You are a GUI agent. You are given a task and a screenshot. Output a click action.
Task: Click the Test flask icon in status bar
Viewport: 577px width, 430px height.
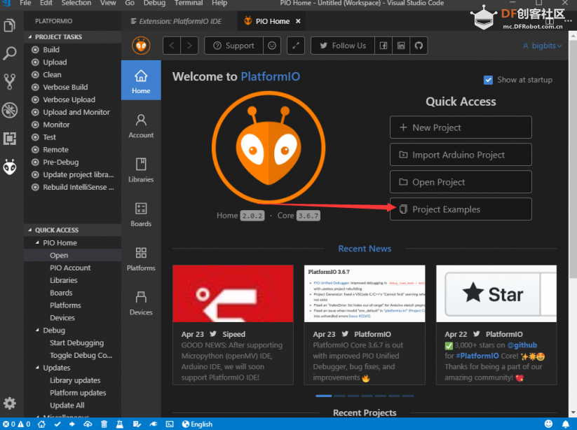(120, 424)
